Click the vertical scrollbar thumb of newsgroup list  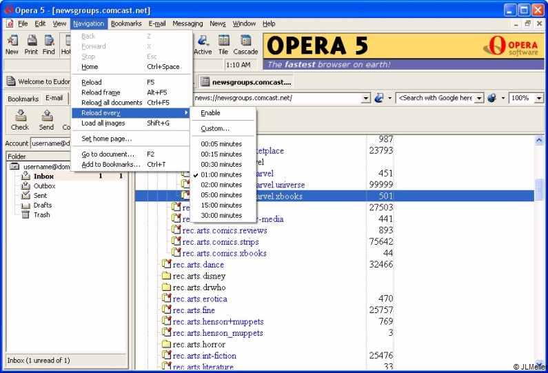click(539, 190)
